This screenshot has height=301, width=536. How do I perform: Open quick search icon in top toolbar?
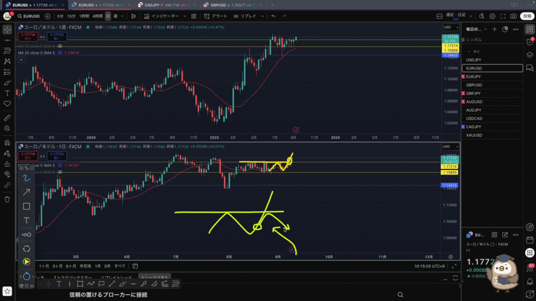pos(482,16)
